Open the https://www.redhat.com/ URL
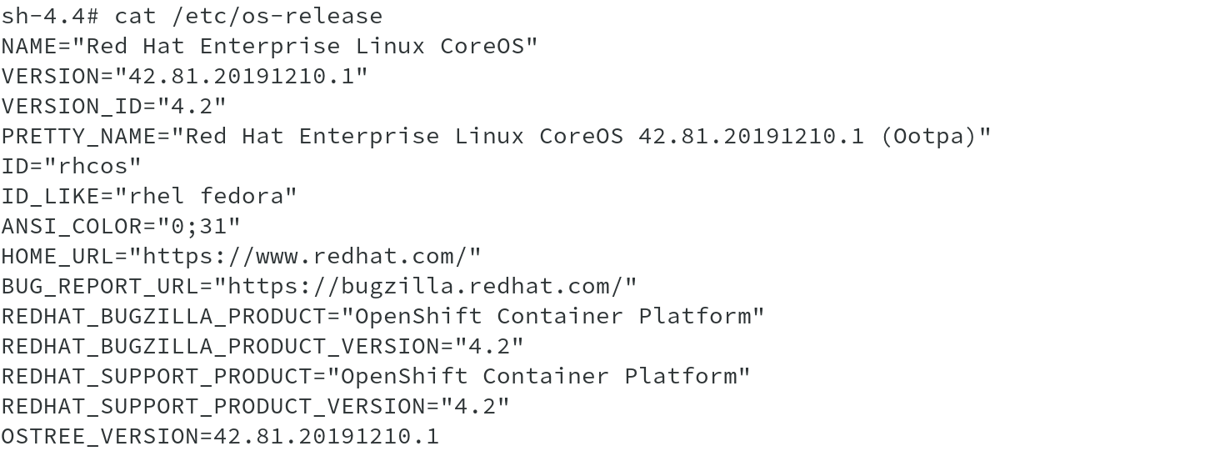 (x=304, y=256)
